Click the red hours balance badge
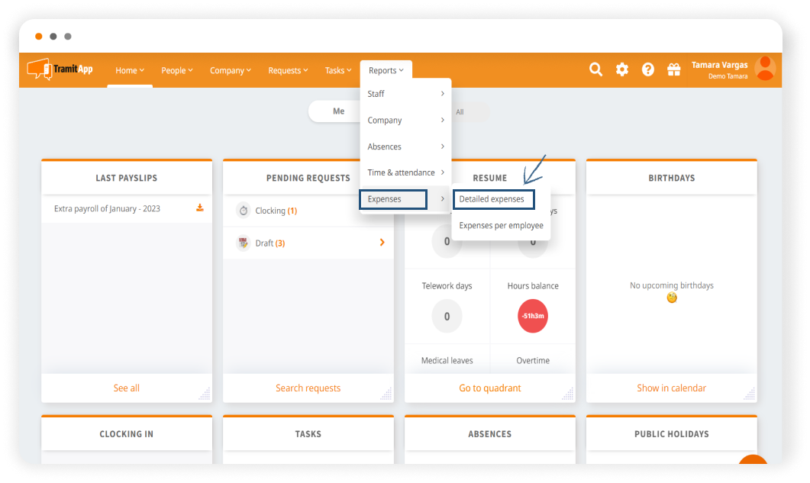This screenshot has height=483, width=810. [x=532, y=316]
